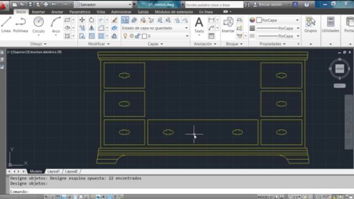Click the Insertar block button

tap(228, 25)
